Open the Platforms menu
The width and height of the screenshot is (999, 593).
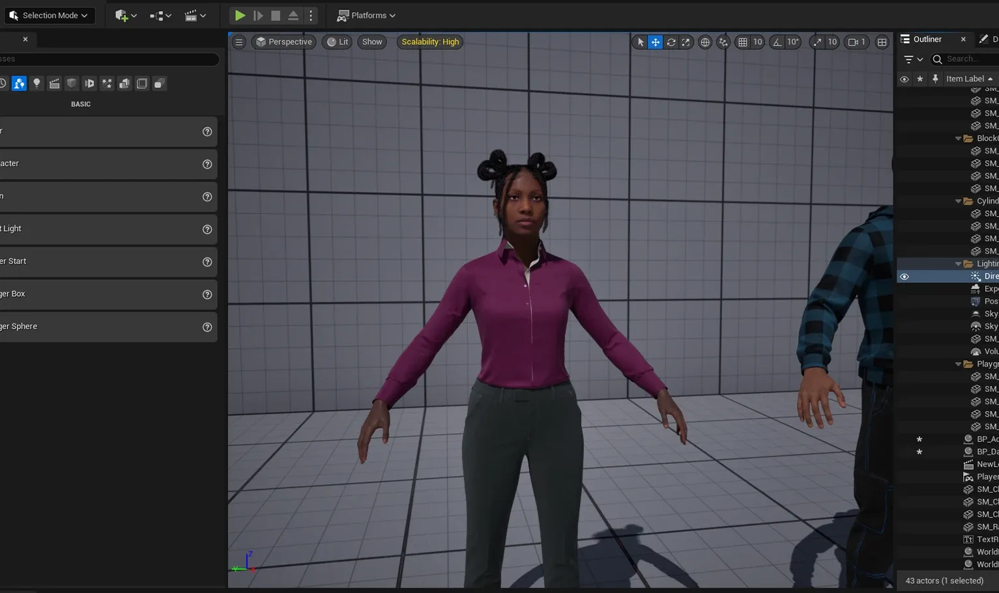(x=366, y=15)
